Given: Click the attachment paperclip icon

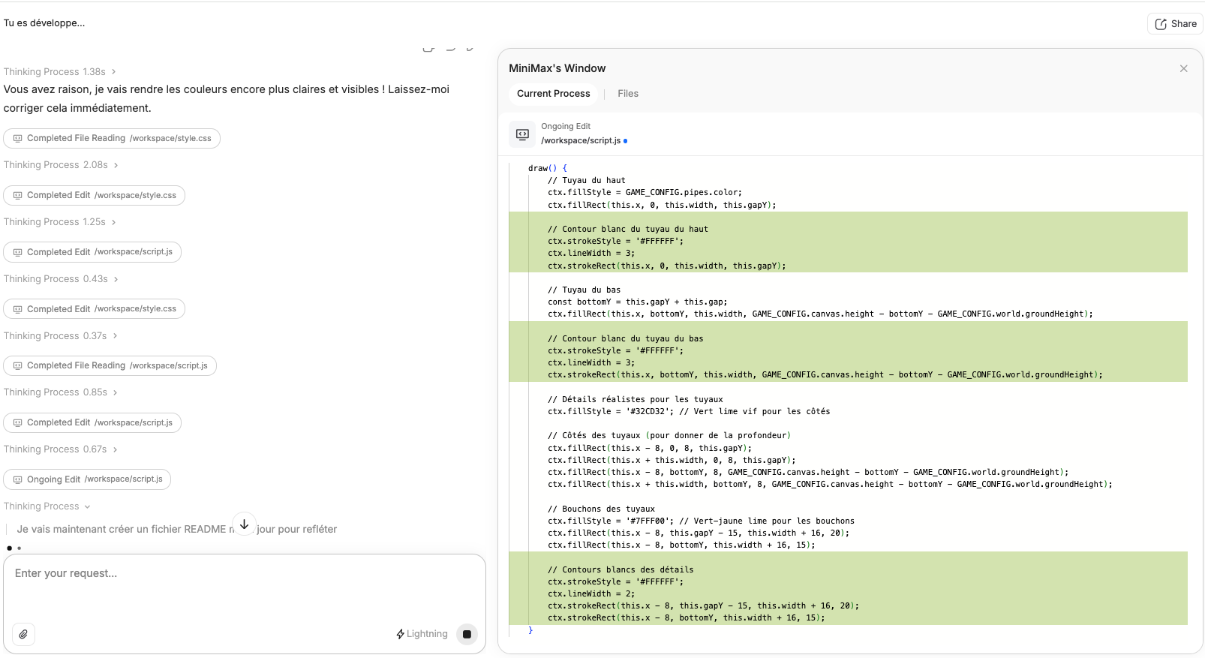Looking at the screenshot, I should click(x=23, y=634).
